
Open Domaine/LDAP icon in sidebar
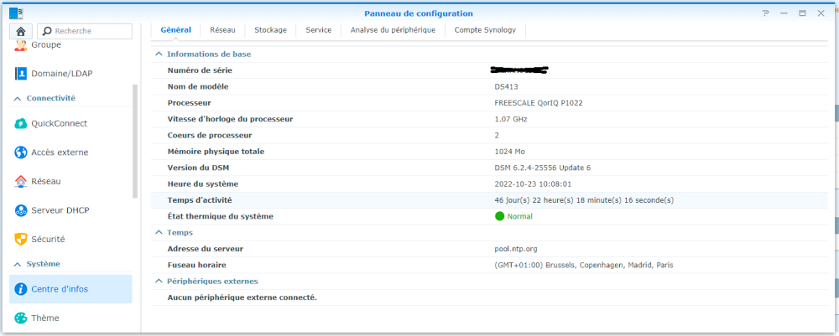(x=21, y=74)
